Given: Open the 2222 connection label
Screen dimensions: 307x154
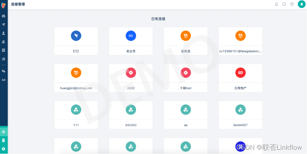Looking at the screenshot, I should coord(131,88).
